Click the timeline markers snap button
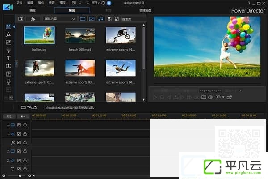This screenshot has width=268, height=179. point(23,116)
